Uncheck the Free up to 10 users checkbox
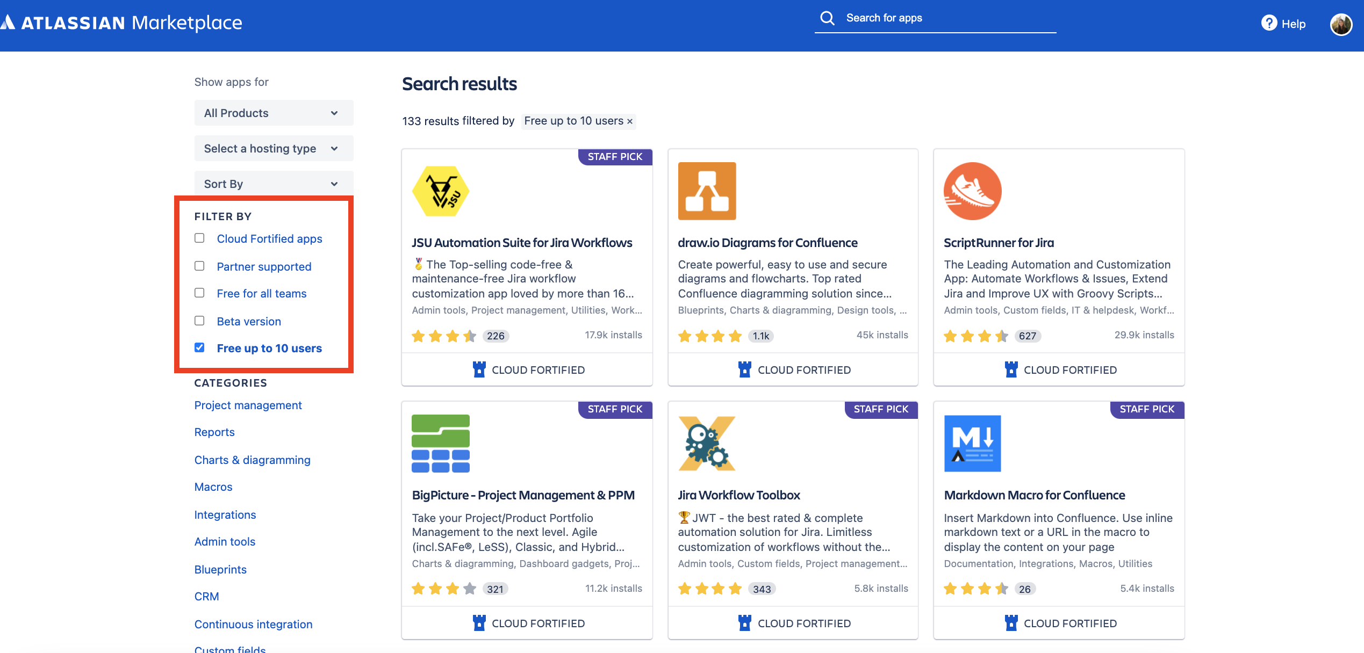Viewport: 1364px width, 653px height. point(199,347)
